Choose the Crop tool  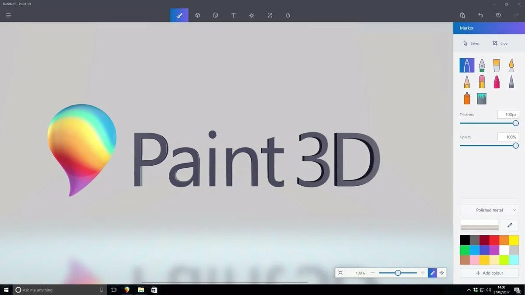pos(500,43)
